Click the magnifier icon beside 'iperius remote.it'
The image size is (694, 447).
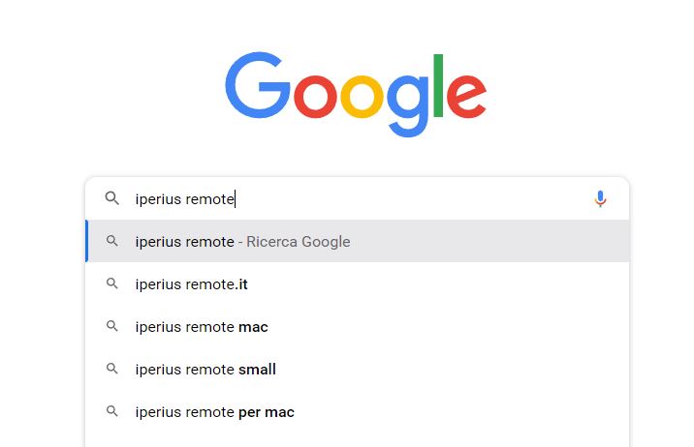[x=112, y=283]
